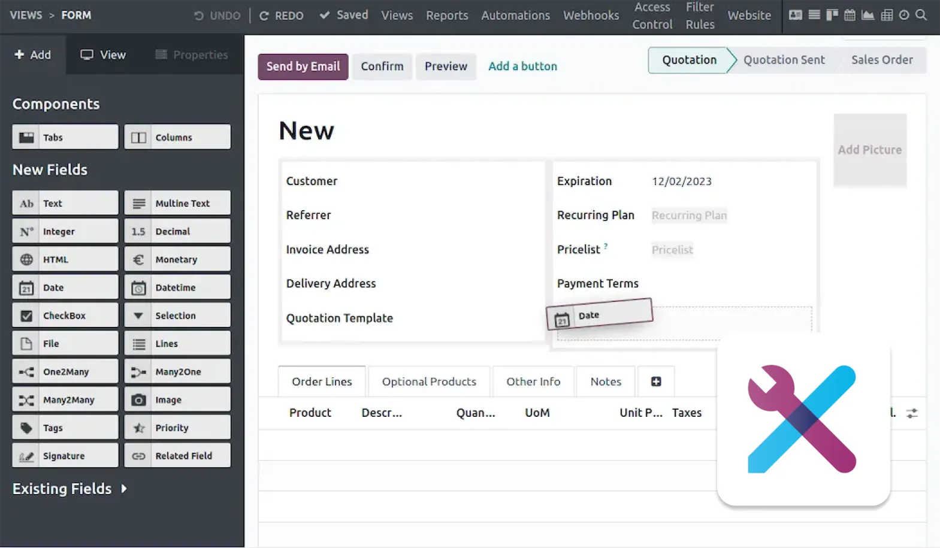Open the Calendar view icon
Viewport: 940px width, 548px height.
coord(850,15)
